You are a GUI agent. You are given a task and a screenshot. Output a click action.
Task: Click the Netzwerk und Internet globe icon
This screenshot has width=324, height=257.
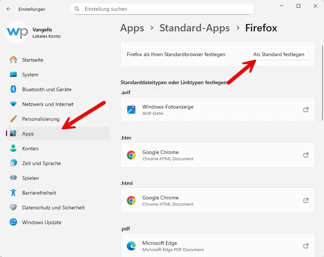point(13,104)
